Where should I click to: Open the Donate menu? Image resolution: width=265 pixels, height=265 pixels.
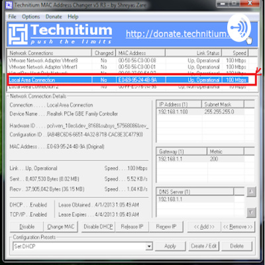54,17
